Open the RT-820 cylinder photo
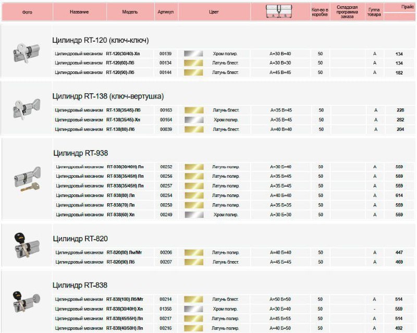417x333 pixels. [27, 245]
